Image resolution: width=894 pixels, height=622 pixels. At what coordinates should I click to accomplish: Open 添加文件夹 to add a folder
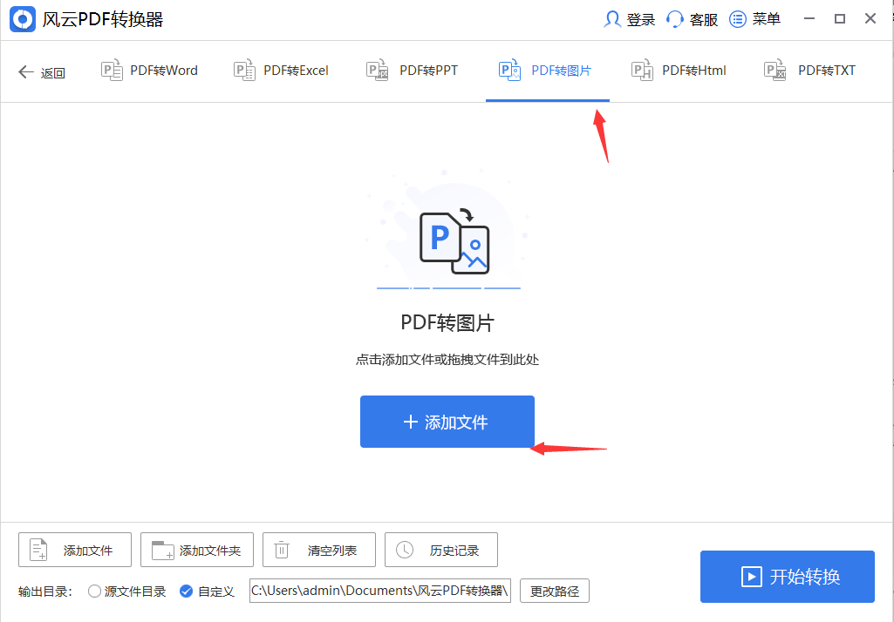(196, 550)
